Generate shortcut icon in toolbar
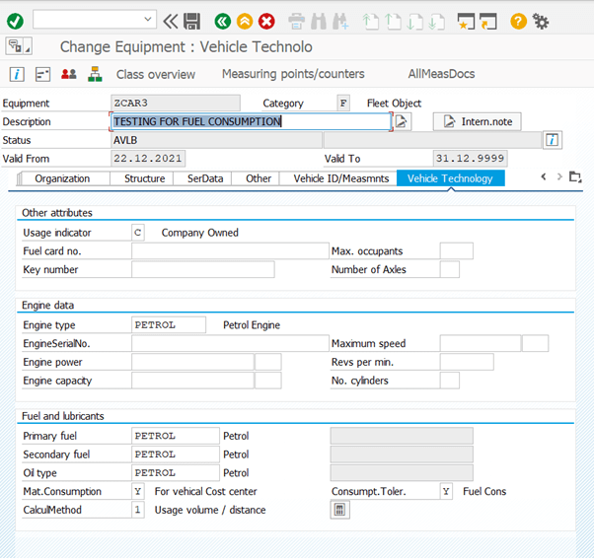594x558 pixels. (x=488, y=22)
